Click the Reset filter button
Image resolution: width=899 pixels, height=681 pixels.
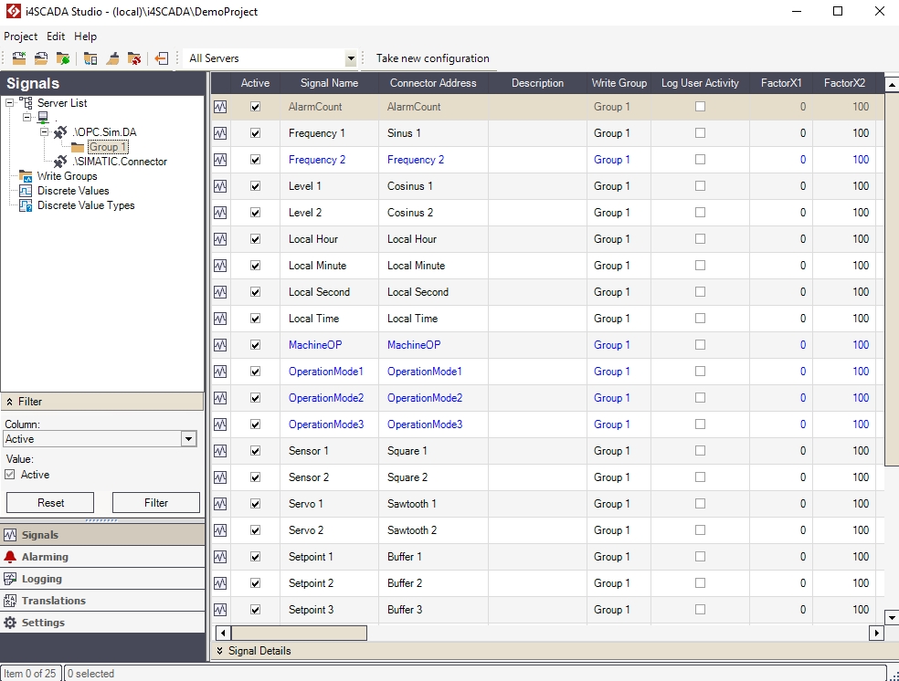coord(50,503)
